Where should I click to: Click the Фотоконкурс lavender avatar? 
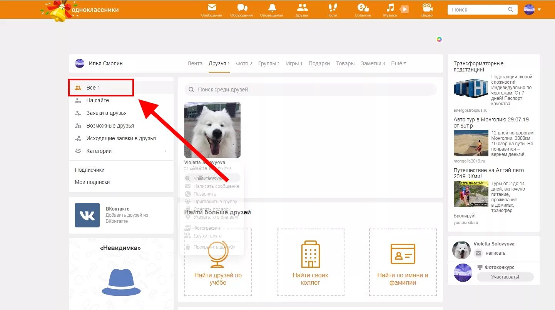tap(463, 272)
